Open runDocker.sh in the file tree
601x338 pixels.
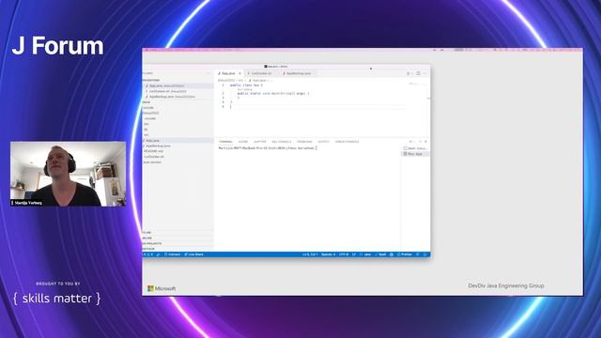click(177, 157)
